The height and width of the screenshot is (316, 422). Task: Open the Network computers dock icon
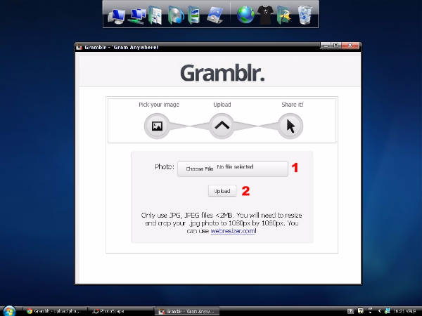point(137,16)
